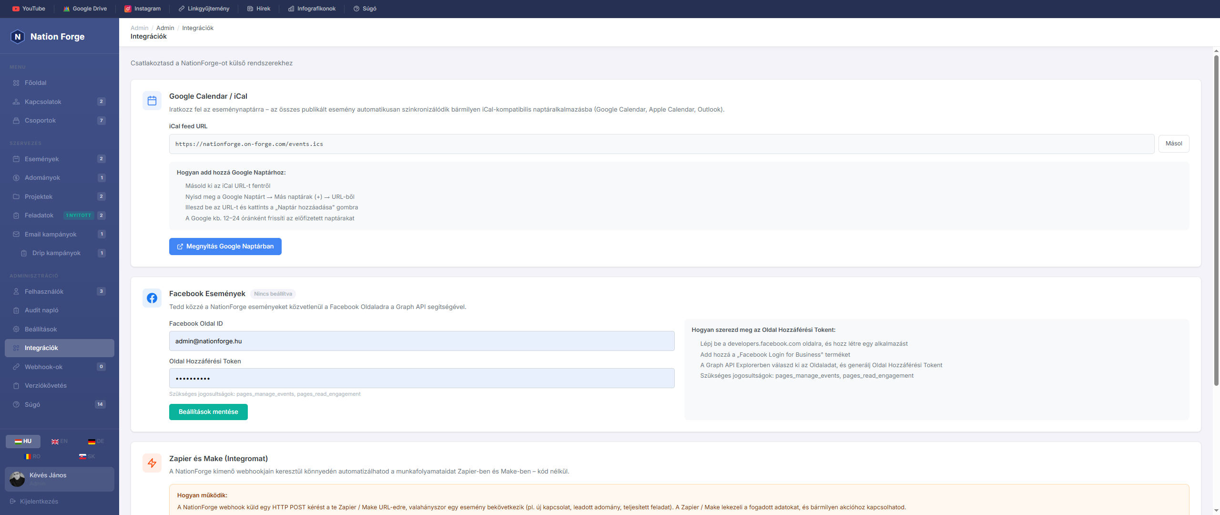Viewport: 1220px width, 515px height.
Task: Open Beállítások in the sidebar
Action: click(60, 329)
